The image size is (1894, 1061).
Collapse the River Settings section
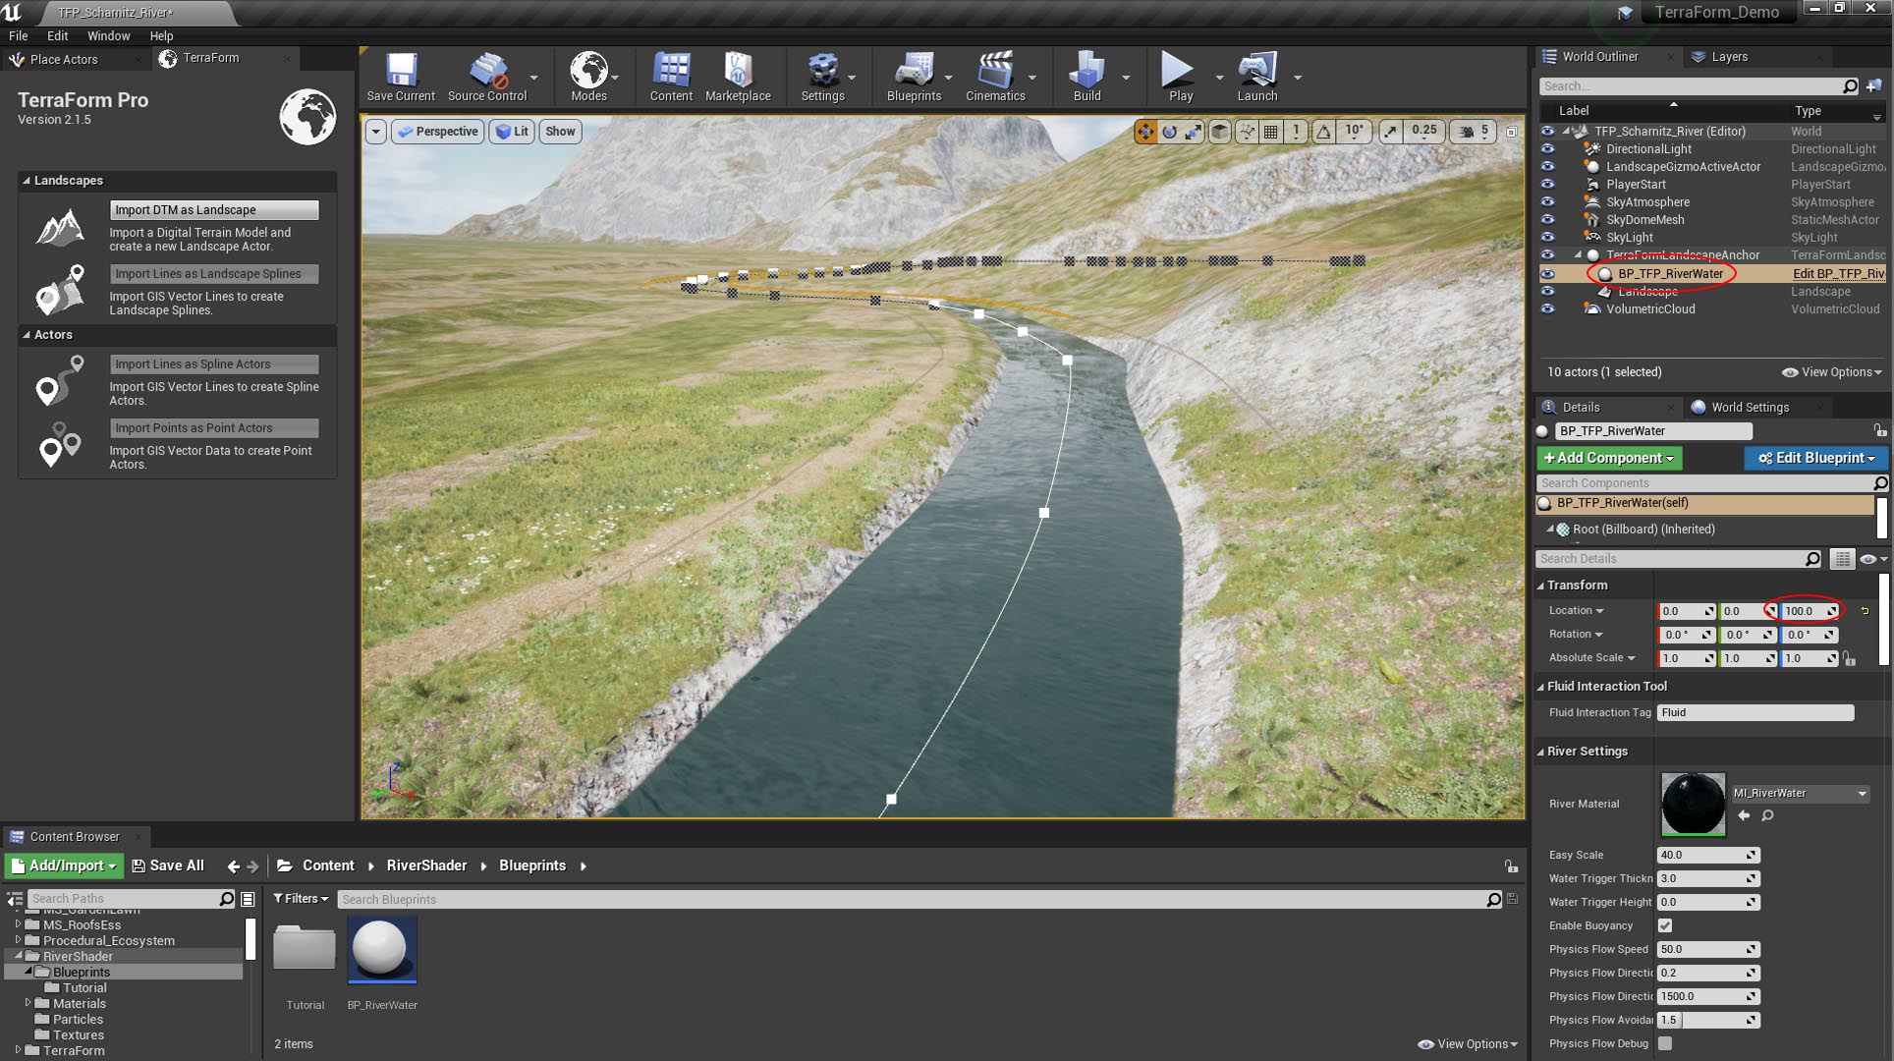[x=1540, y=752]
